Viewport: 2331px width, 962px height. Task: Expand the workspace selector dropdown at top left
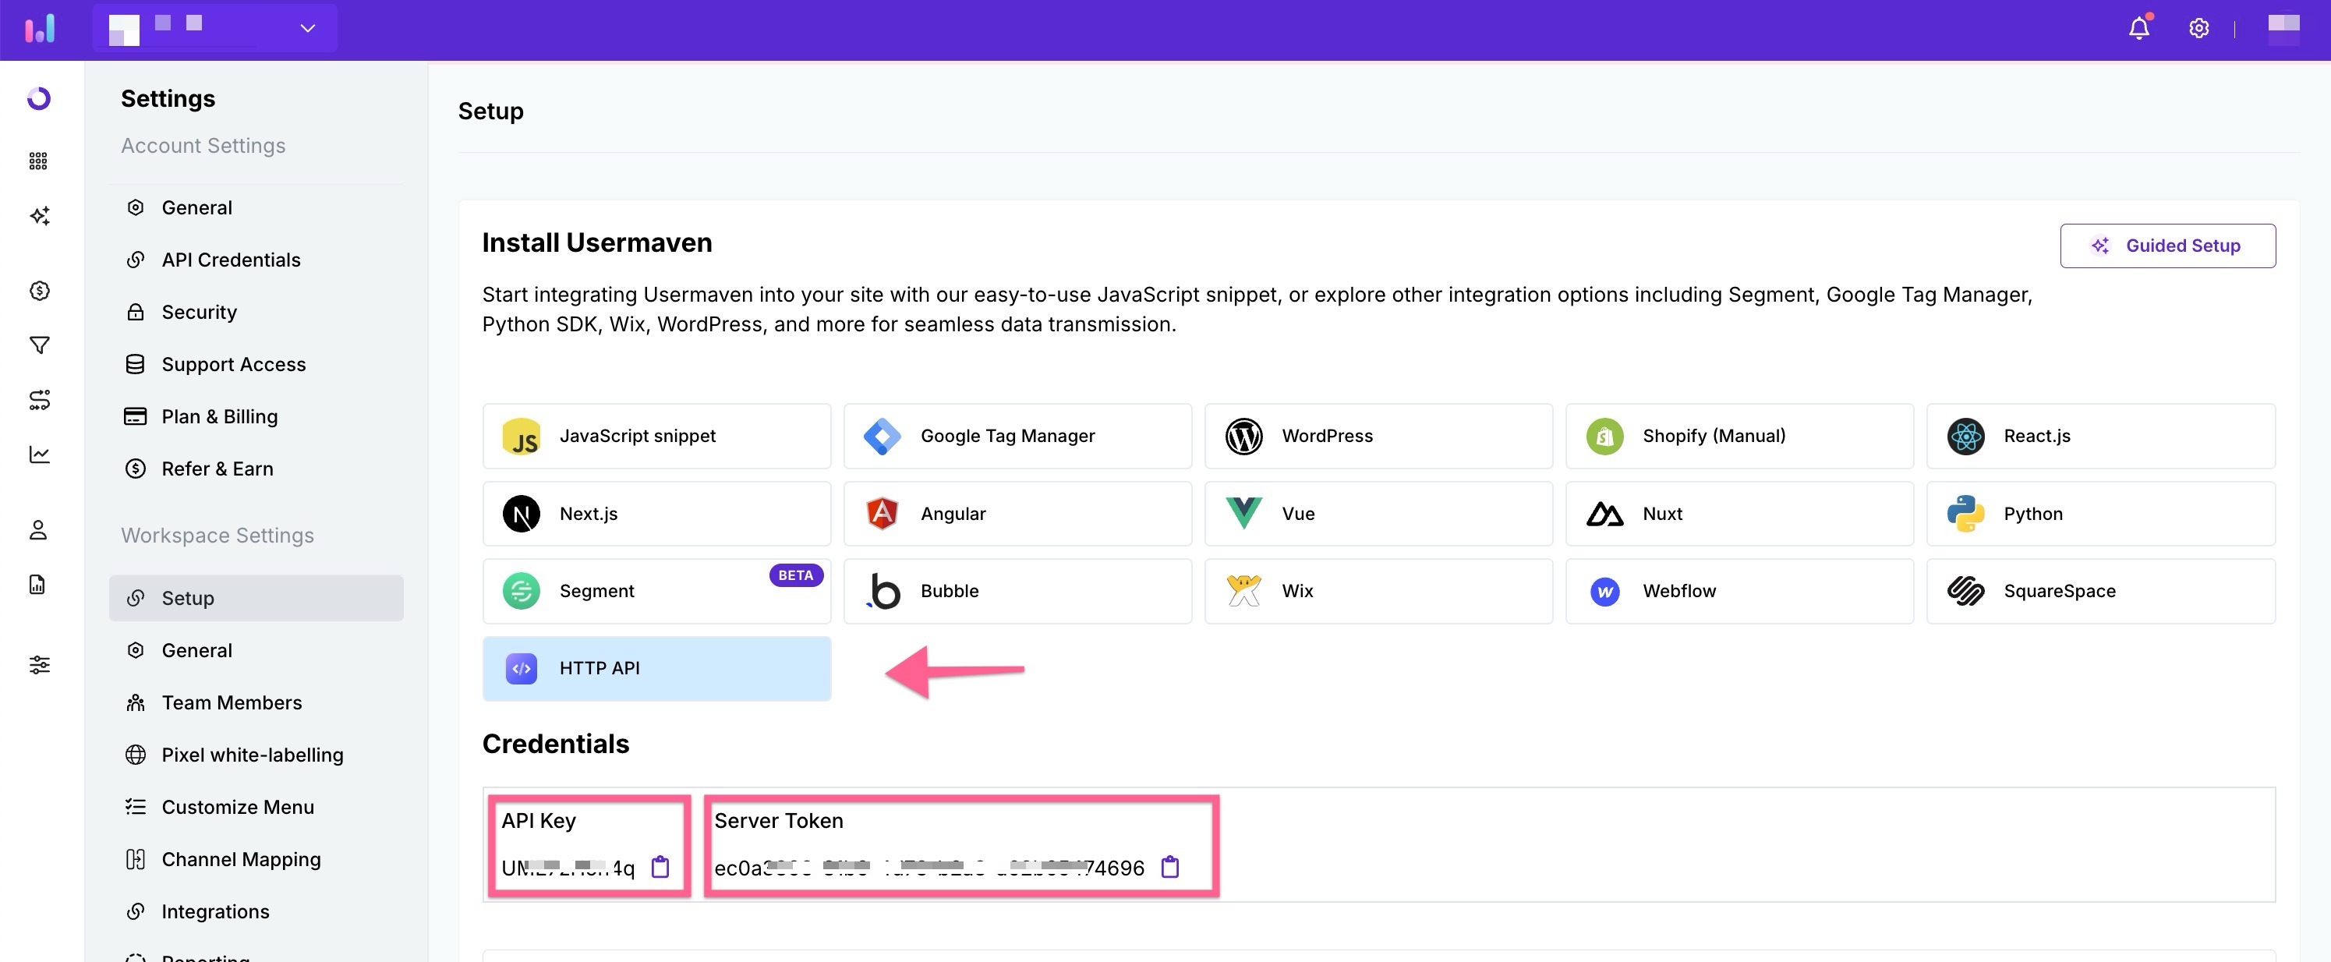[x=308, y=28]
